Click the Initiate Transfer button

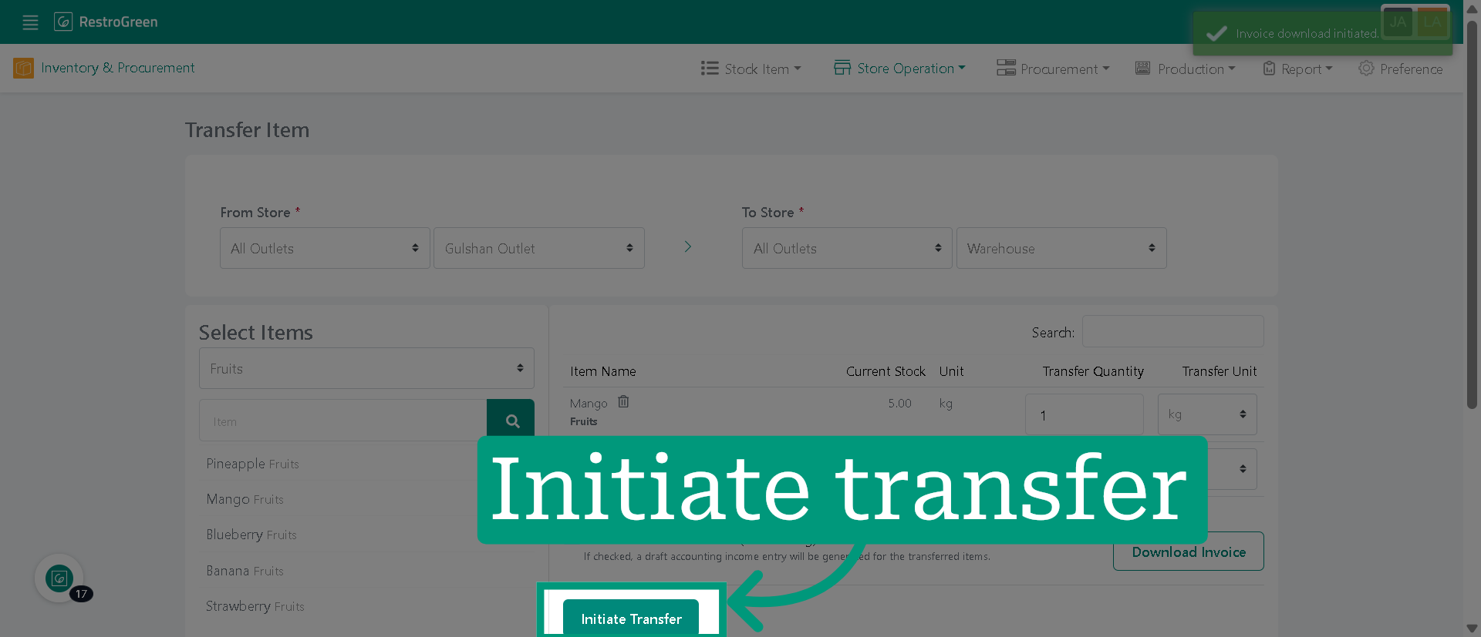click(631, 619)
